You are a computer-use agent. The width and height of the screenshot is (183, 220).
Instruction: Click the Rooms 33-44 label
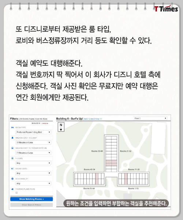pos(97,151)
